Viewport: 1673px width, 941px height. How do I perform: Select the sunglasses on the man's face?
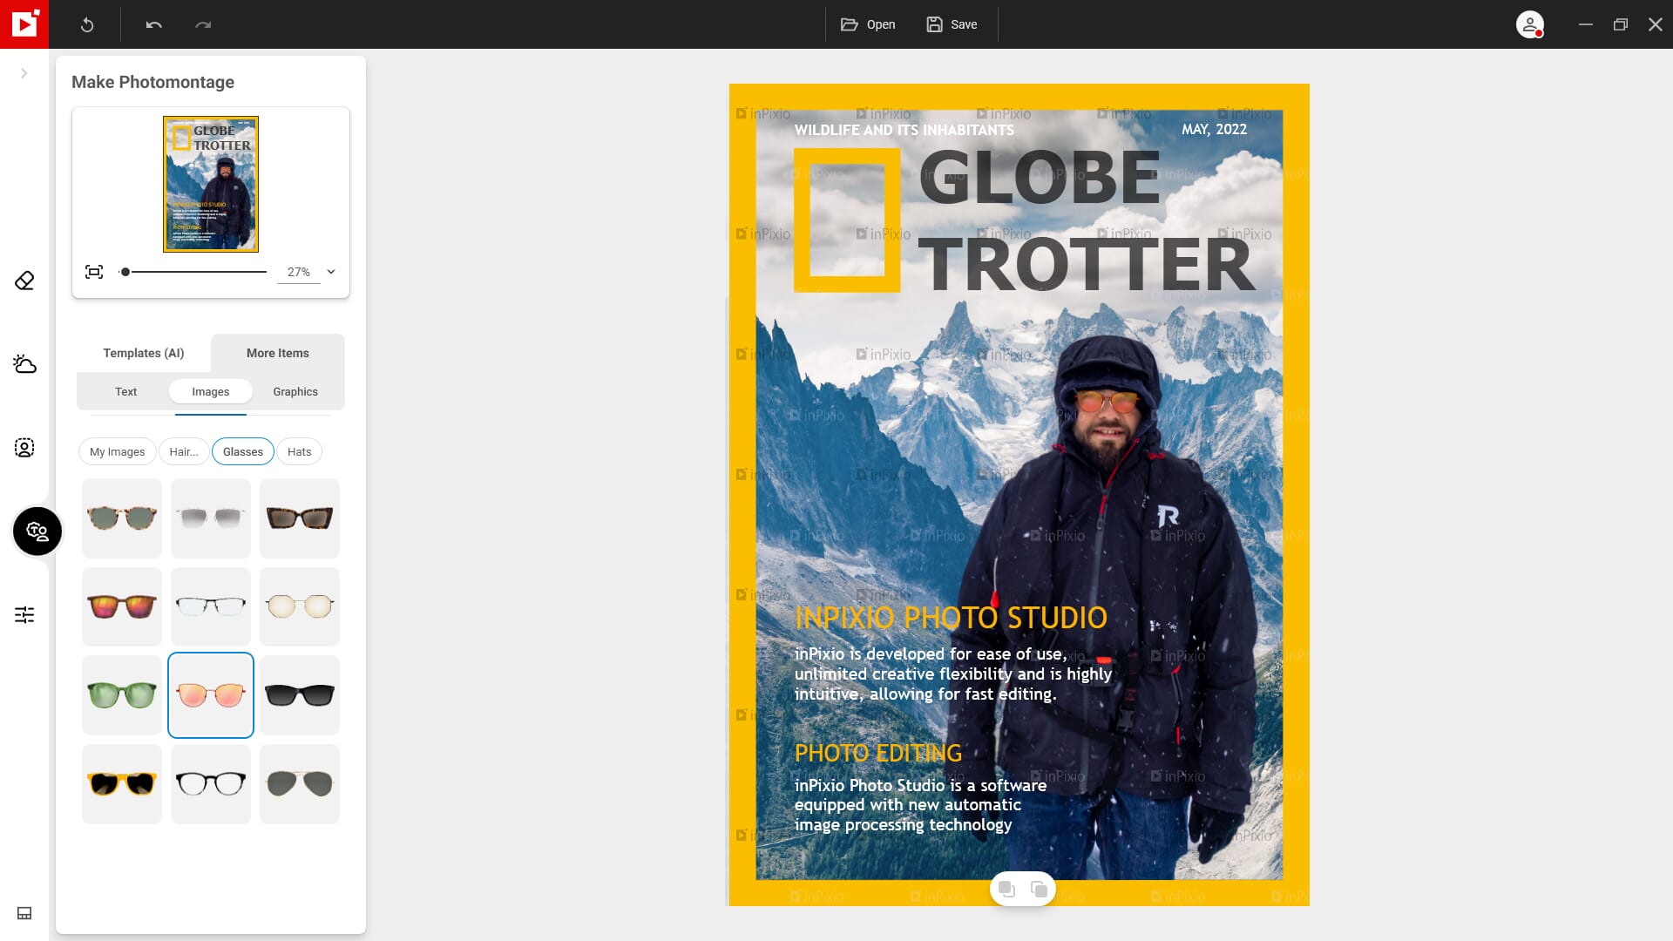[1107, 402]
